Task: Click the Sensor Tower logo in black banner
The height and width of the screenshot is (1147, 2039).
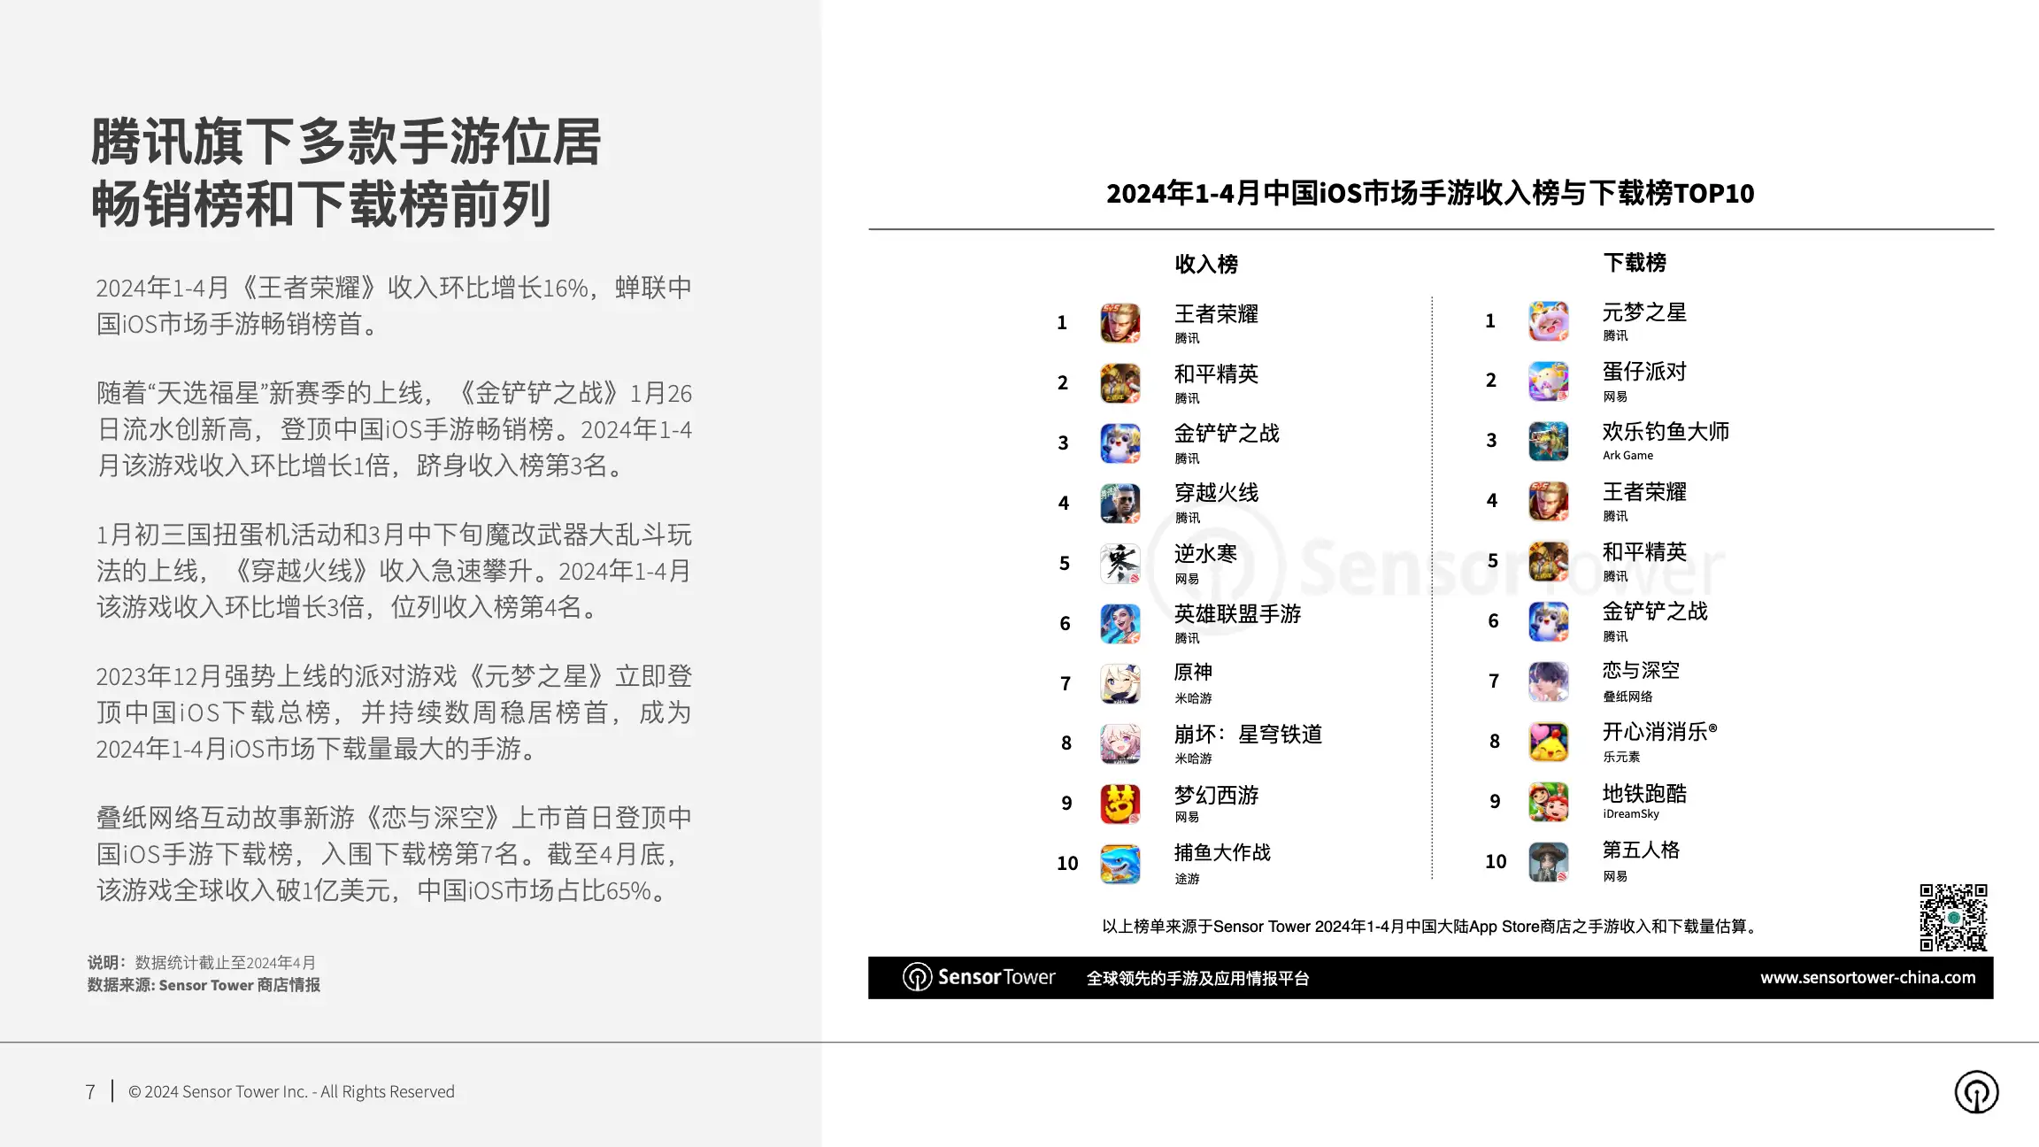Action: [x=979, y=977]
